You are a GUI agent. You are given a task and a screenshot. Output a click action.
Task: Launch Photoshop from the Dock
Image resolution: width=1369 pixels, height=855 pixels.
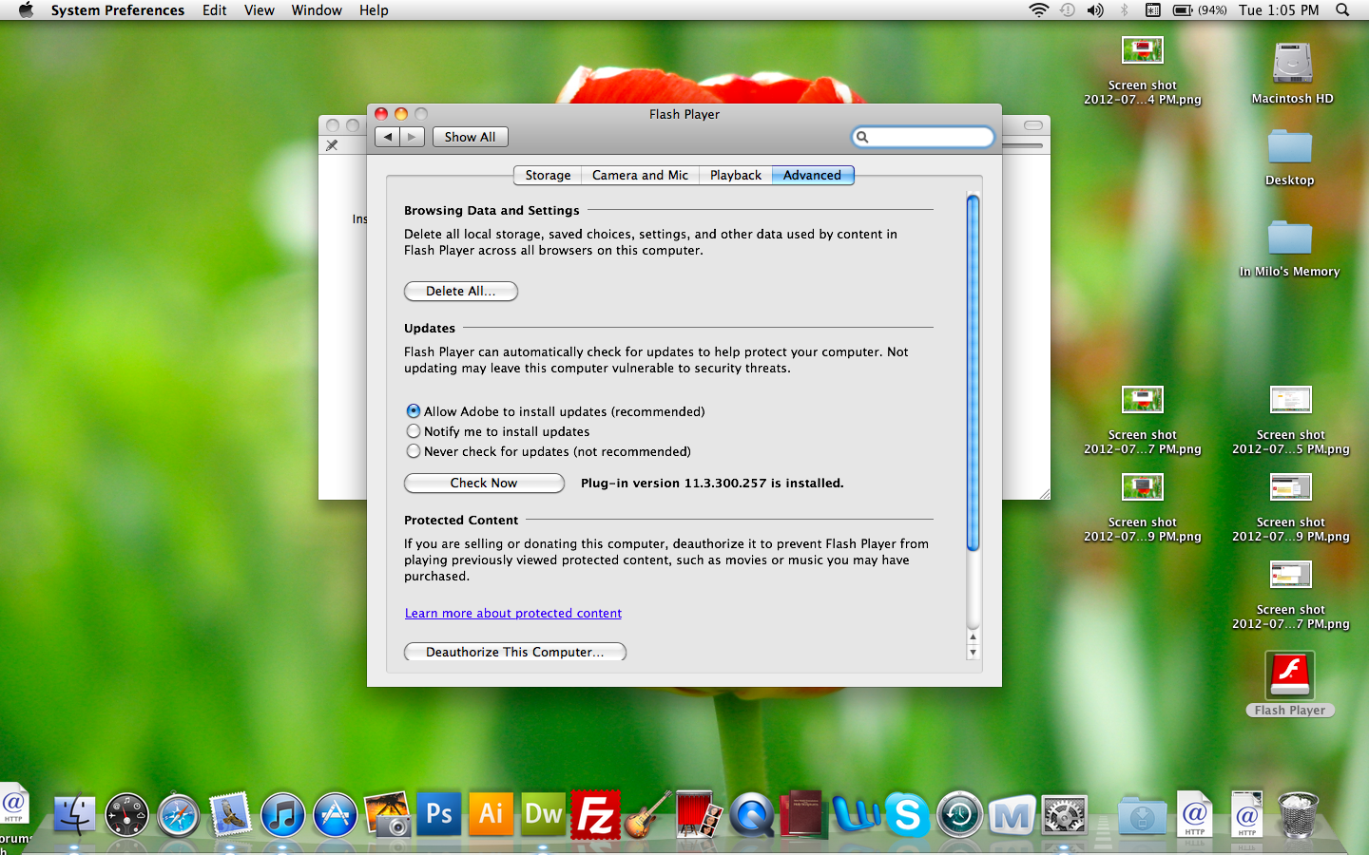point(439,814)
